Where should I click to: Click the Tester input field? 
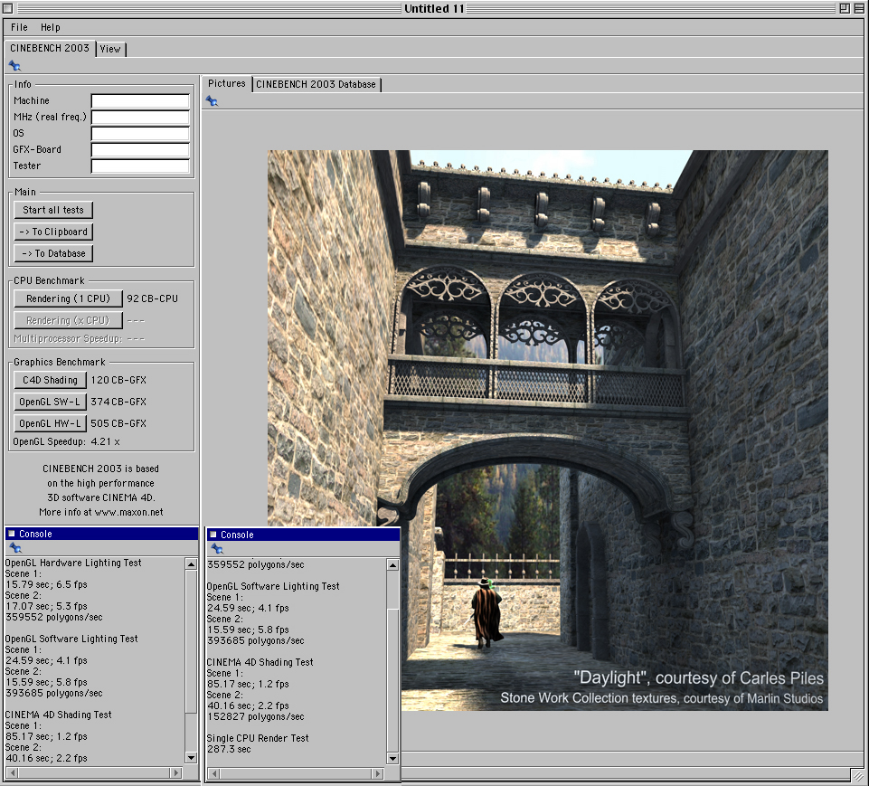[x=140, y=166]
